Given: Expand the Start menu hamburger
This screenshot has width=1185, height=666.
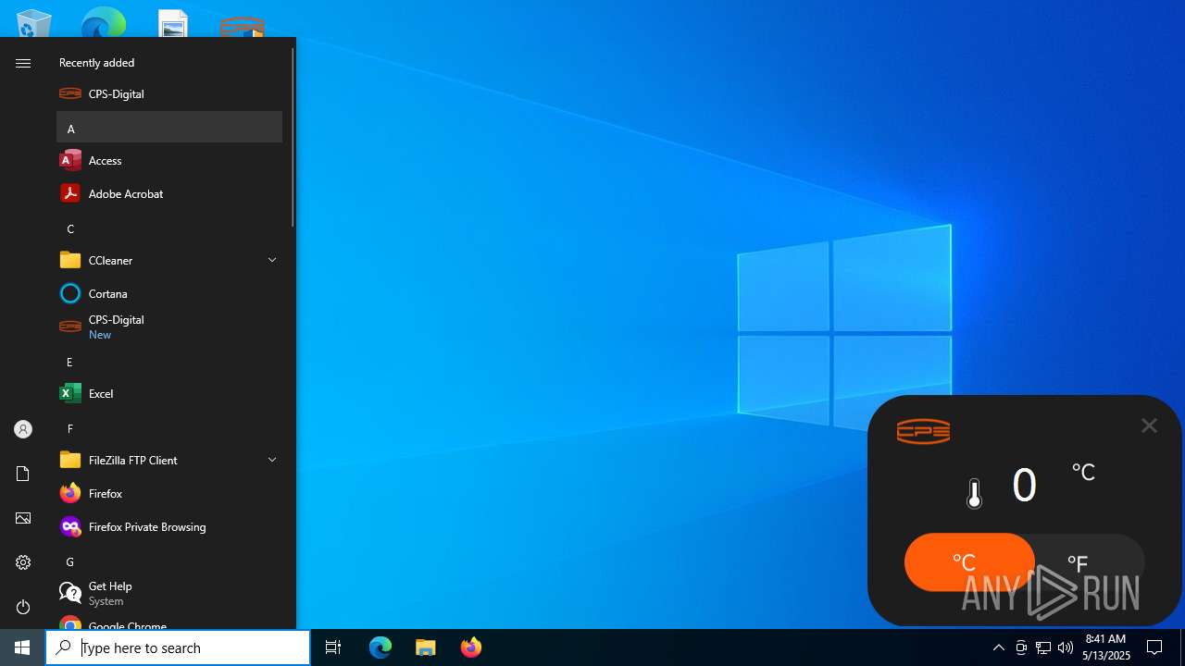Looking at the screenshot, I should coord(23,63).
